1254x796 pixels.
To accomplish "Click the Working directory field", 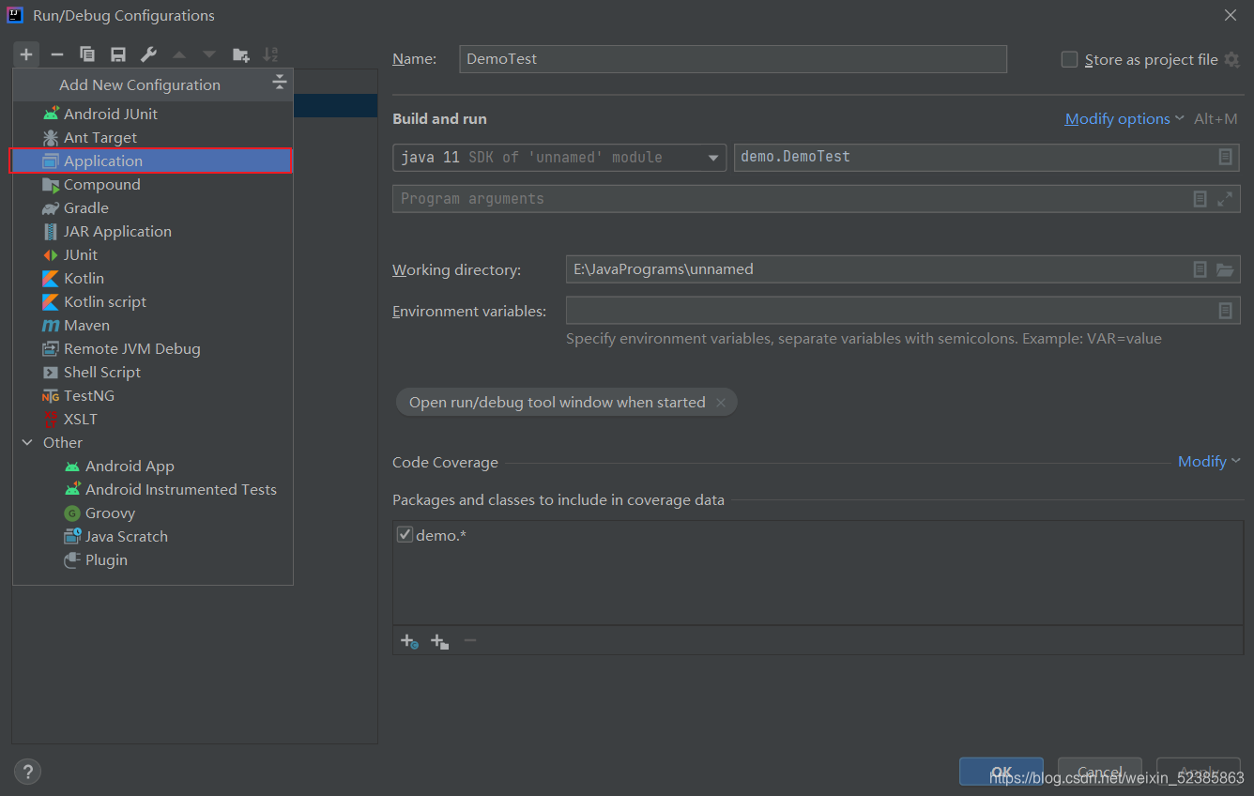I will [x=903, y=269].
